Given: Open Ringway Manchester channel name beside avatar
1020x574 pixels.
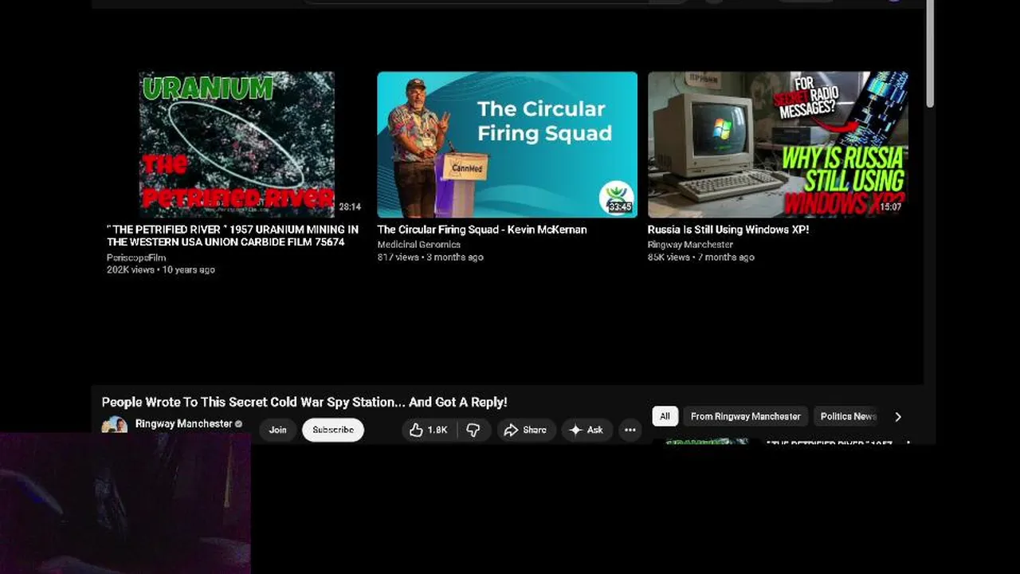Looking at the screenshot, I should [183, 424].
